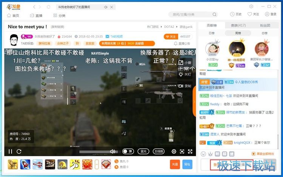Mute the room tab speaker icon
The image size is (283, 177).
click(x=106, y=7)
